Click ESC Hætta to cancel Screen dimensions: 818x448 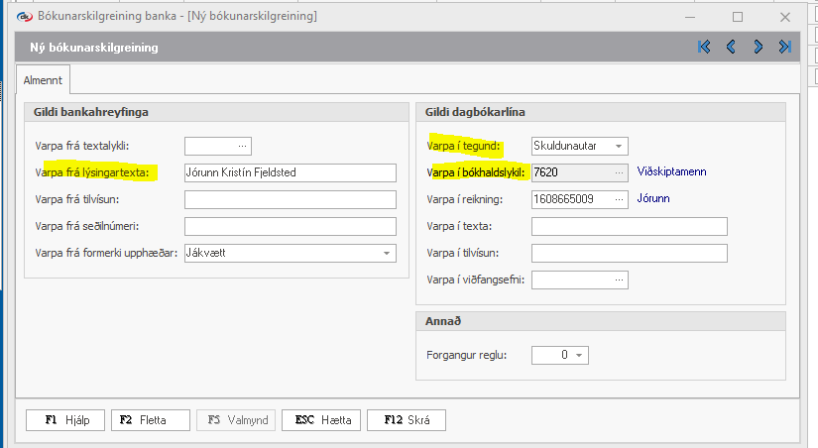[x=321, y=420]
